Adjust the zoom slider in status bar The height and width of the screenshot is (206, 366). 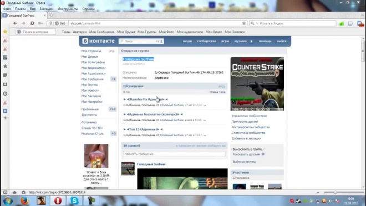335,192
